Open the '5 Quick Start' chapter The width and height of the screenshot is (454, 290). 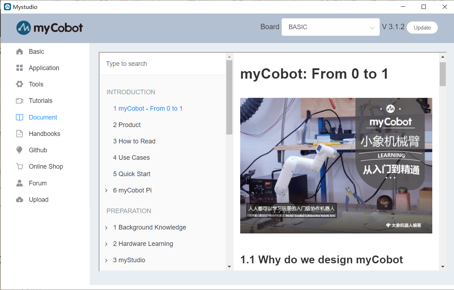[132, 174]
